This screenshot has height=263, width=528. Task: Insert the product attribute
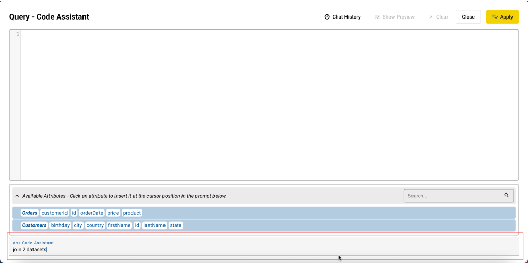click(x=132, y=213)
